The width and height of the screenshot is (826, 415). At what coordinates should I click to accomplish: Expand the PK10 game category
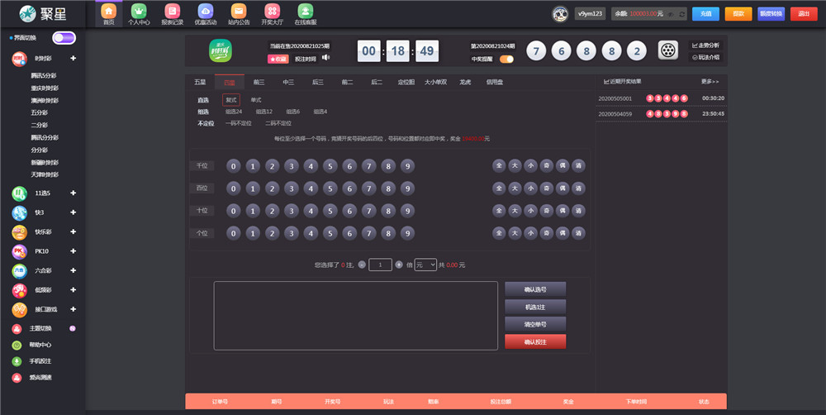pyautogui.click(x=73, y=251)
